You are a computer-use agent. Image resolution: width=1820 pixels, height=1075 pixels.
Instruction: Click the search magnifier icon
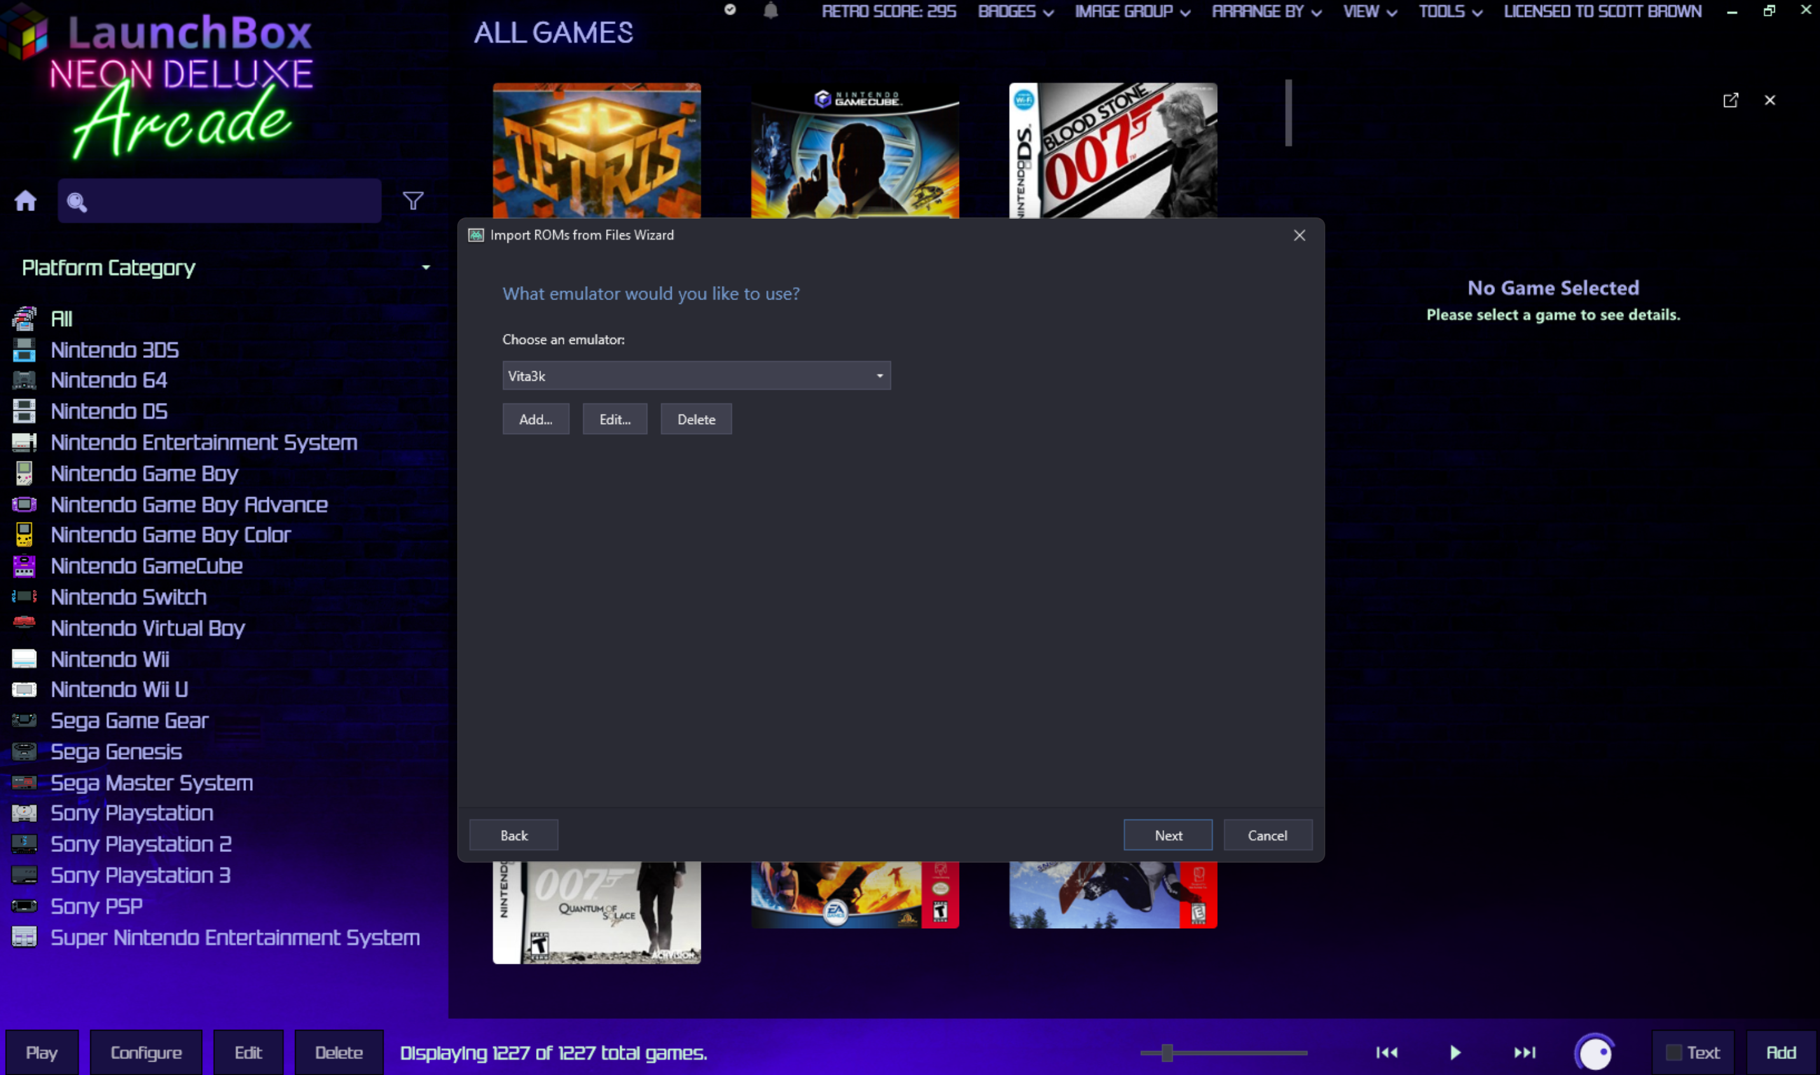pos(77,202)
